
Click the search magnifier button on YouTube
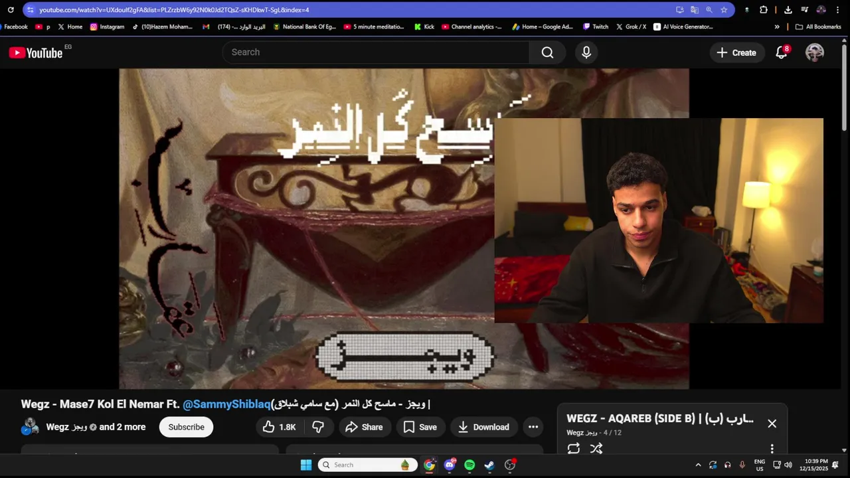[x=547, y=52]
